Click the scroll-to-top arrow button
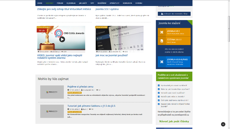 tap(223, 124)
